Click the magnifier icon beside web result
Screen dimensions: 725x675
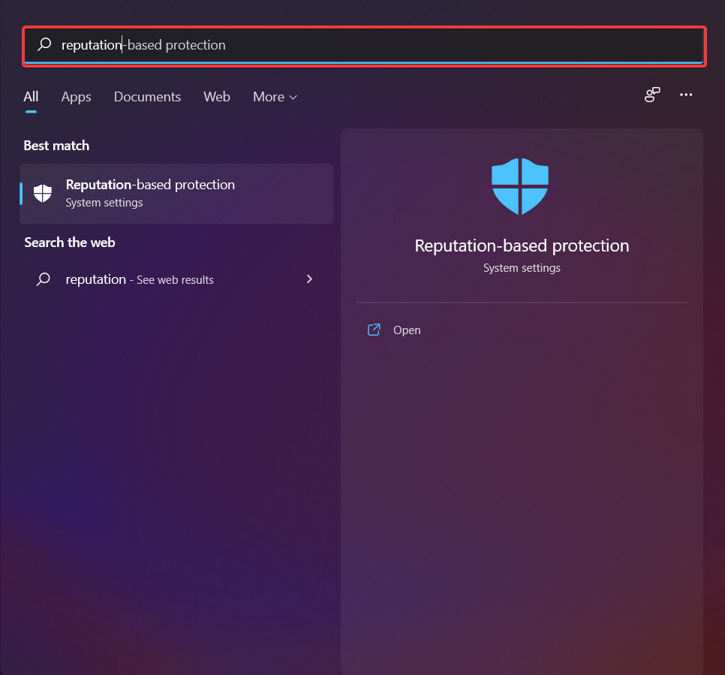tap(44, 279)
